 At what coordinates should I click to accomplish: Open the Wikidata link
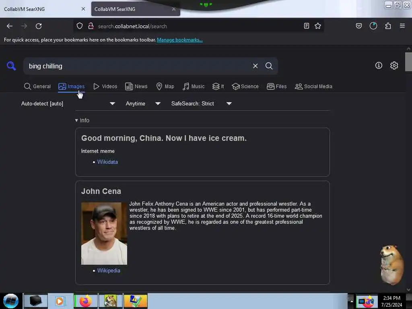[107, 162]
